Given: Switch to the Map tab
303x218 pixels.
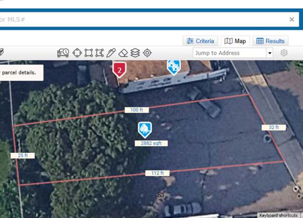Looking at the screenshot, I should [x=235, y=41].
